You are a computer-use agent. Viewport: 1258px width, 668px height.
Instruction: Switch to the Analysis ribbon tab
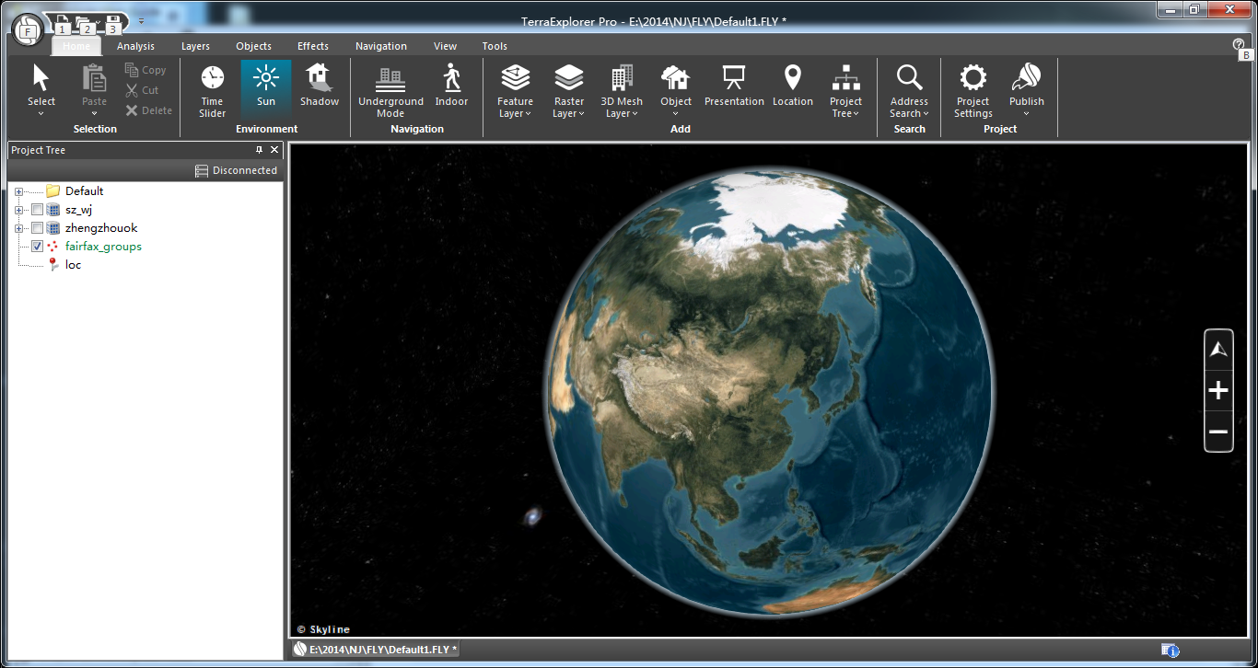click(135, 46)
